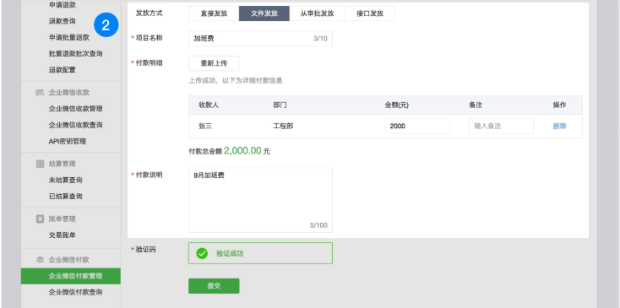The width and height of the screenshot is (620, 308).
Task: Switch to 从审批发放 tab
Action: tap(317, 14)
